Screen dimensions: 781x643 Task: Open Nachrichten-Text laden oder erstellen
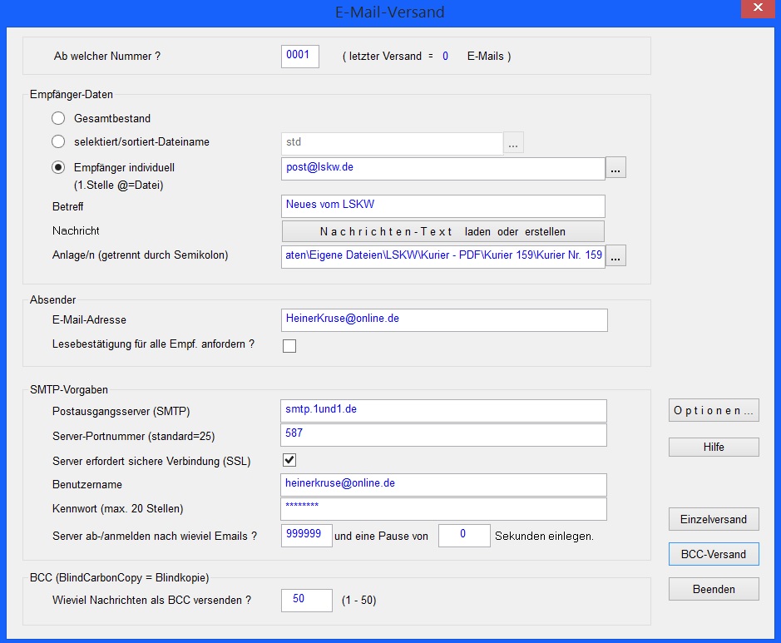tap(442, 231)
